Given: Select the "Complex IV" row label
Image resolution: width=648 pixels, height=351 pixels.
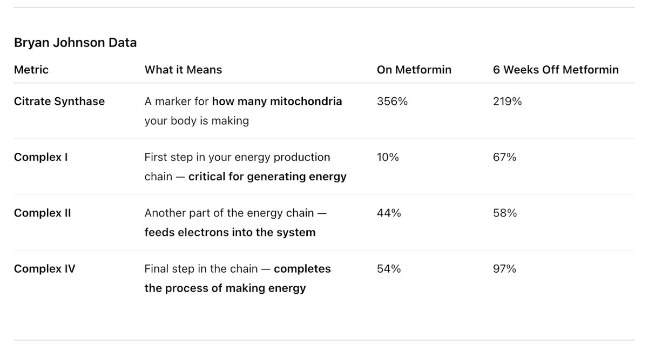Looking at the screenshot, I should click(x=44, y=269).
